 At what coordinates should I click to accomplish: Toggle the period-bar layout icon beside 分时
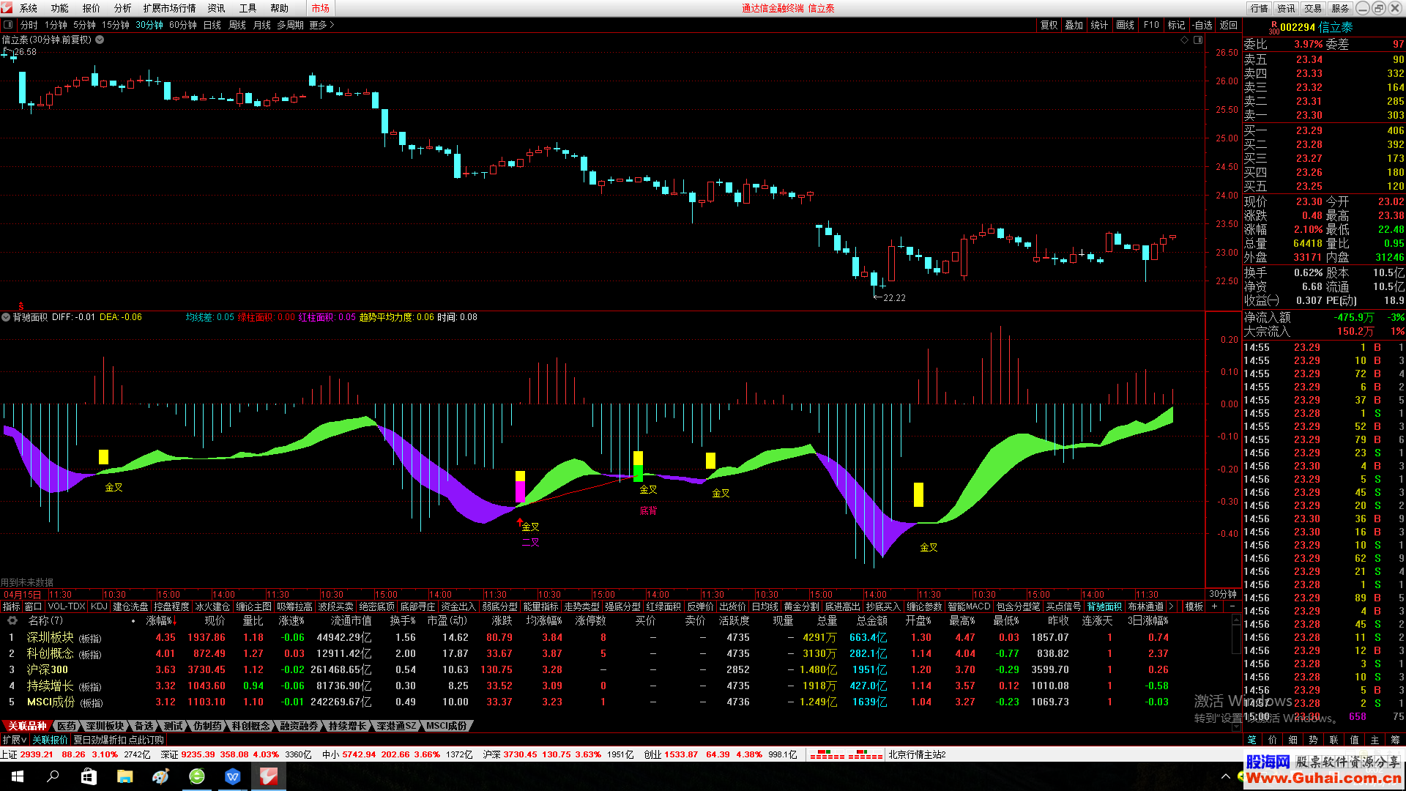click(x=8, y=25)
